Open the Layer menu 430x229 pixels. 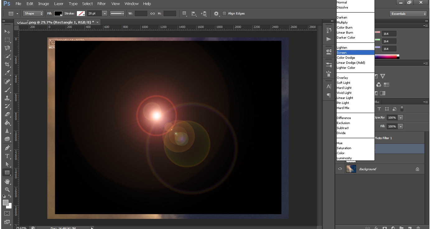point(58,4)
